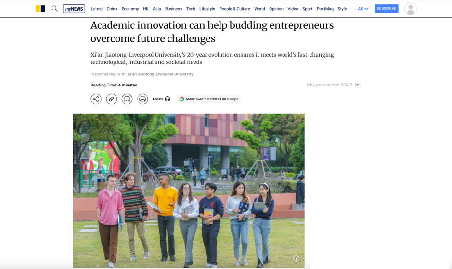Listen to article with headphones icon
The width and height of the screenshot is (452, 269).
161,99
